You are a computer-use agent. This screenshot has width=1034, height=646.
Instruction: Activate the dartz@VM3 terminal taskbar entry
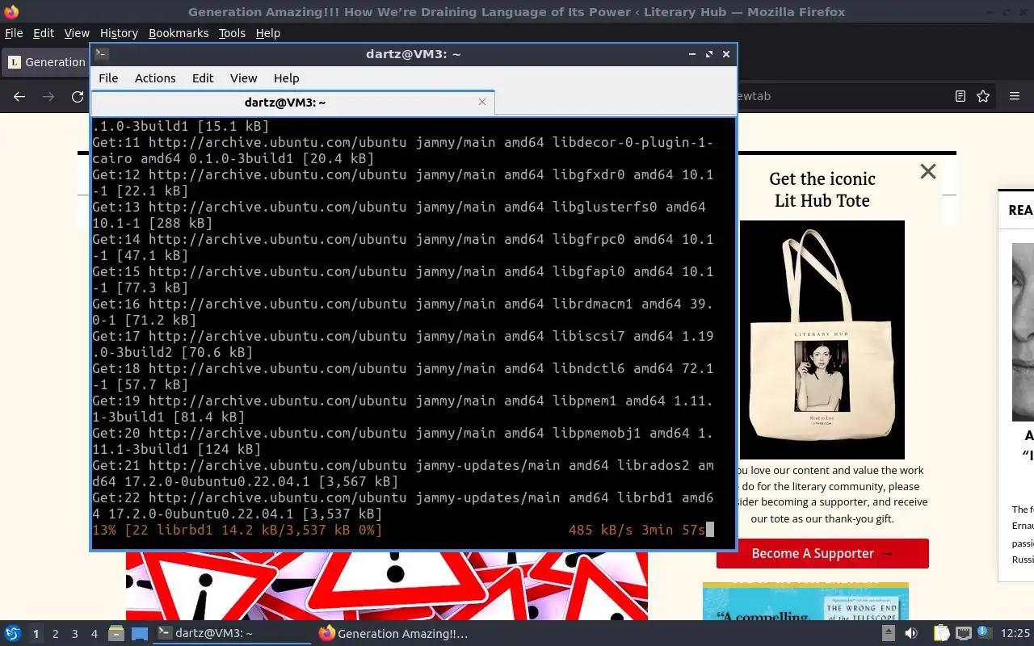point(233,634)
